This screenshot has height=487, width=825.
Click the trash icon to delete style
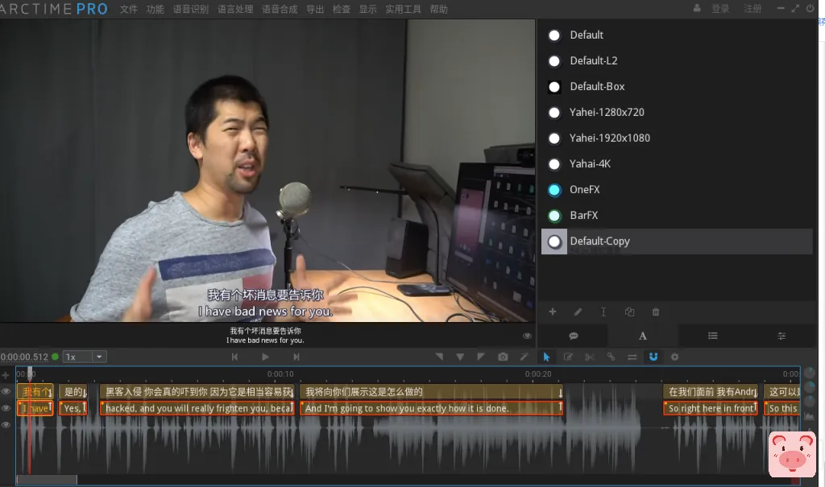pos(655,312)
